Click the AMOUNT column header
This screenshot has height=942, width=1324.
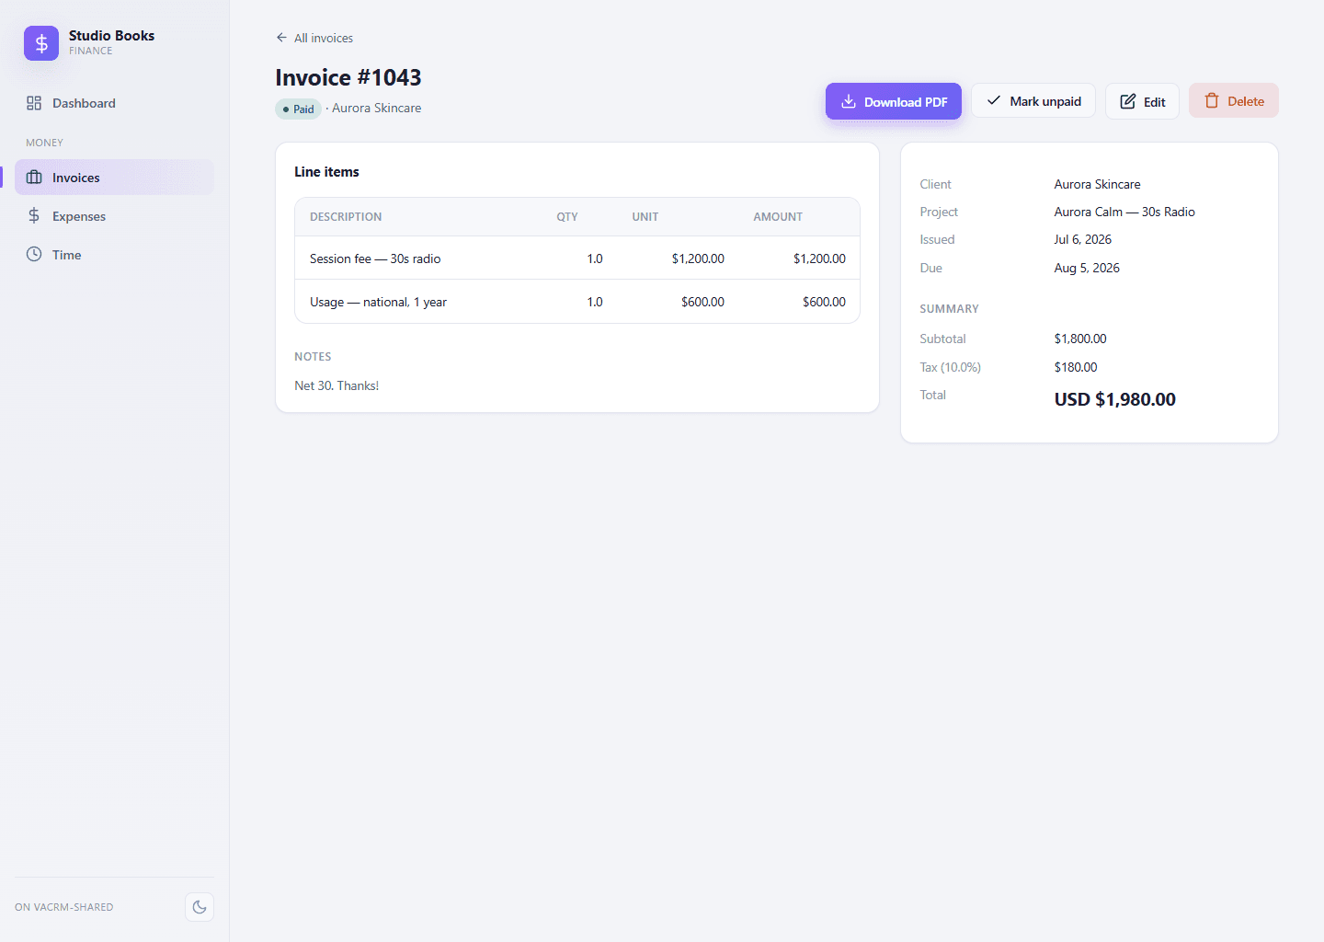tap(778, 217)
